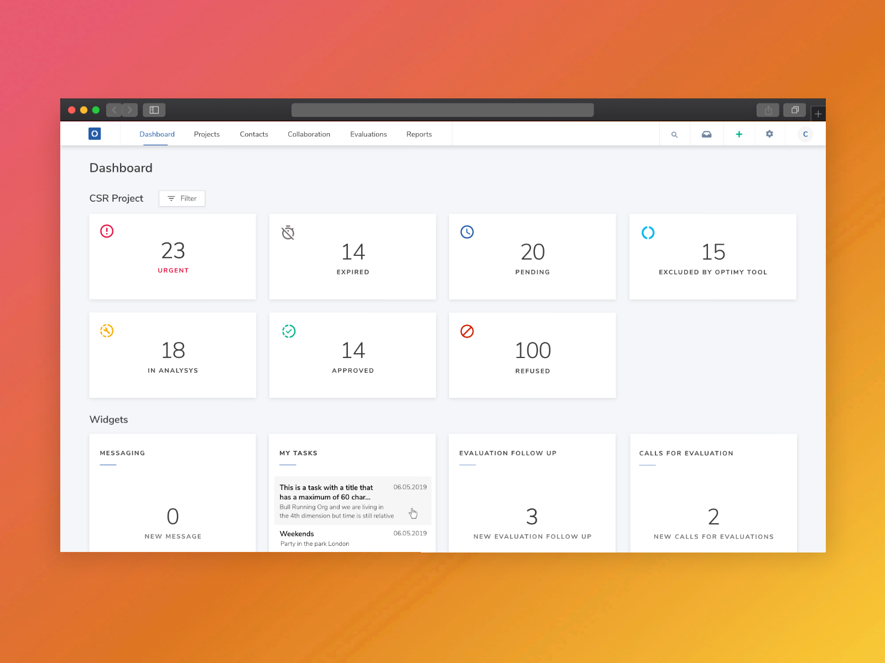Viewport: 885px width, 663px height.
Task: Click the green approved checkmark icon
Action: coord(289,331)
